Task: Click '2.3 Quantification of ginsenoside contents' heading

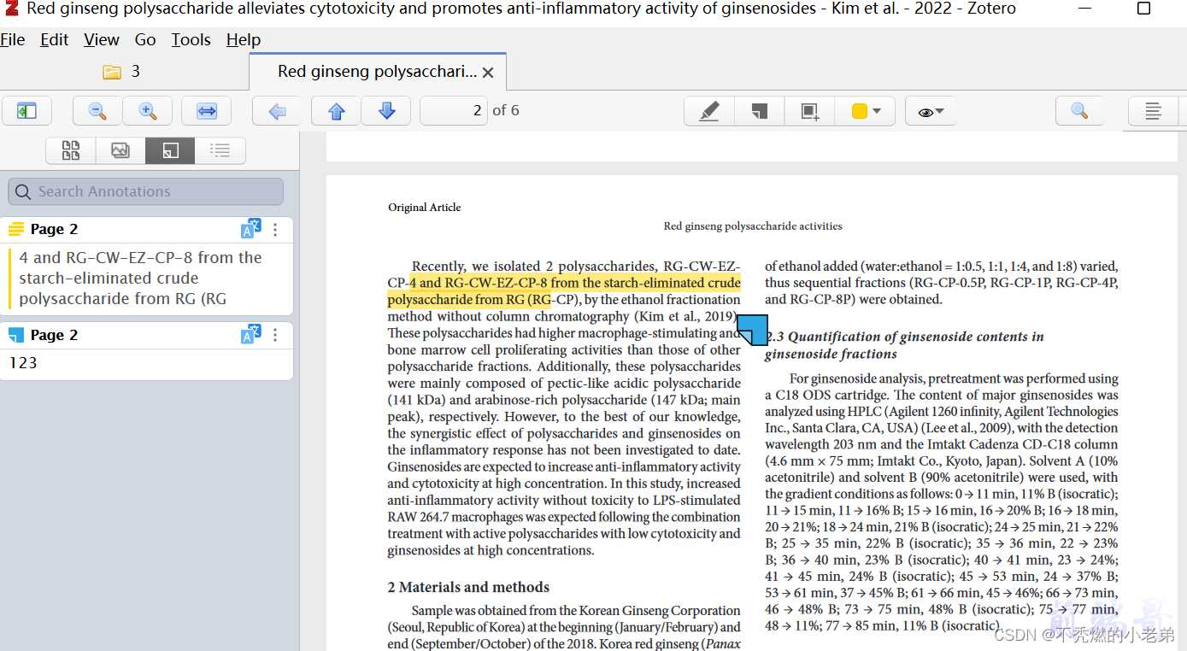Action: 904,345
